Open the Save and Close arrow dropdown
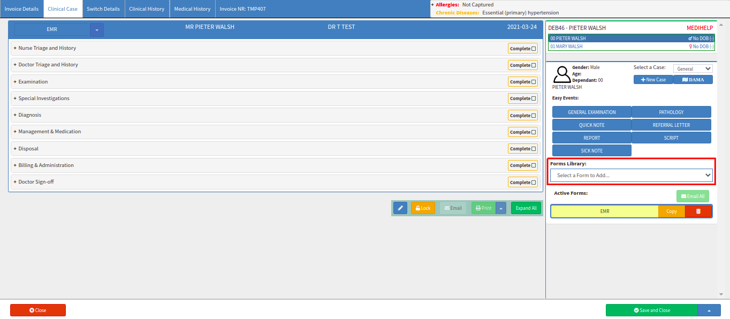Image resolution: width=730 pixels, height=319 pixels. 709,310
